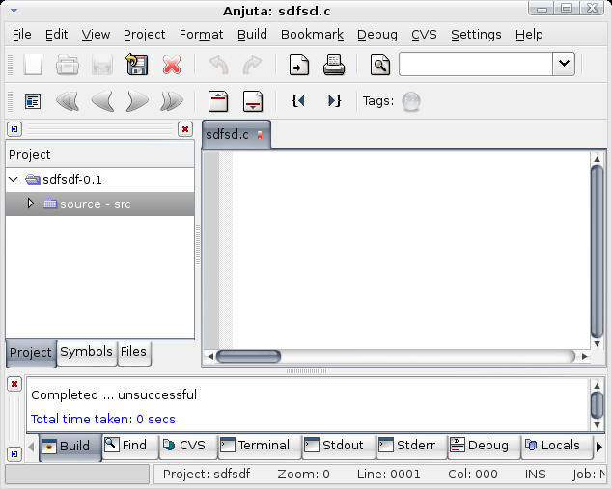Switch to the Symbols tab
This screenshot has height=489, width=612.
87,352
